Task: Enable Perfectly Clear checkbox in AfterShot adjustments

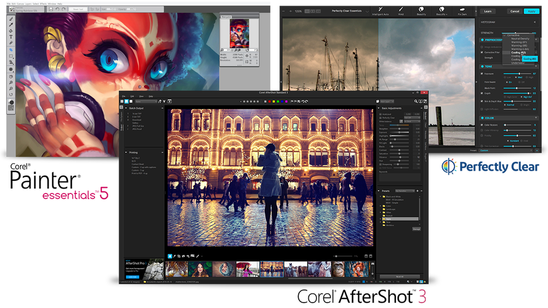Action: [380, 118]
